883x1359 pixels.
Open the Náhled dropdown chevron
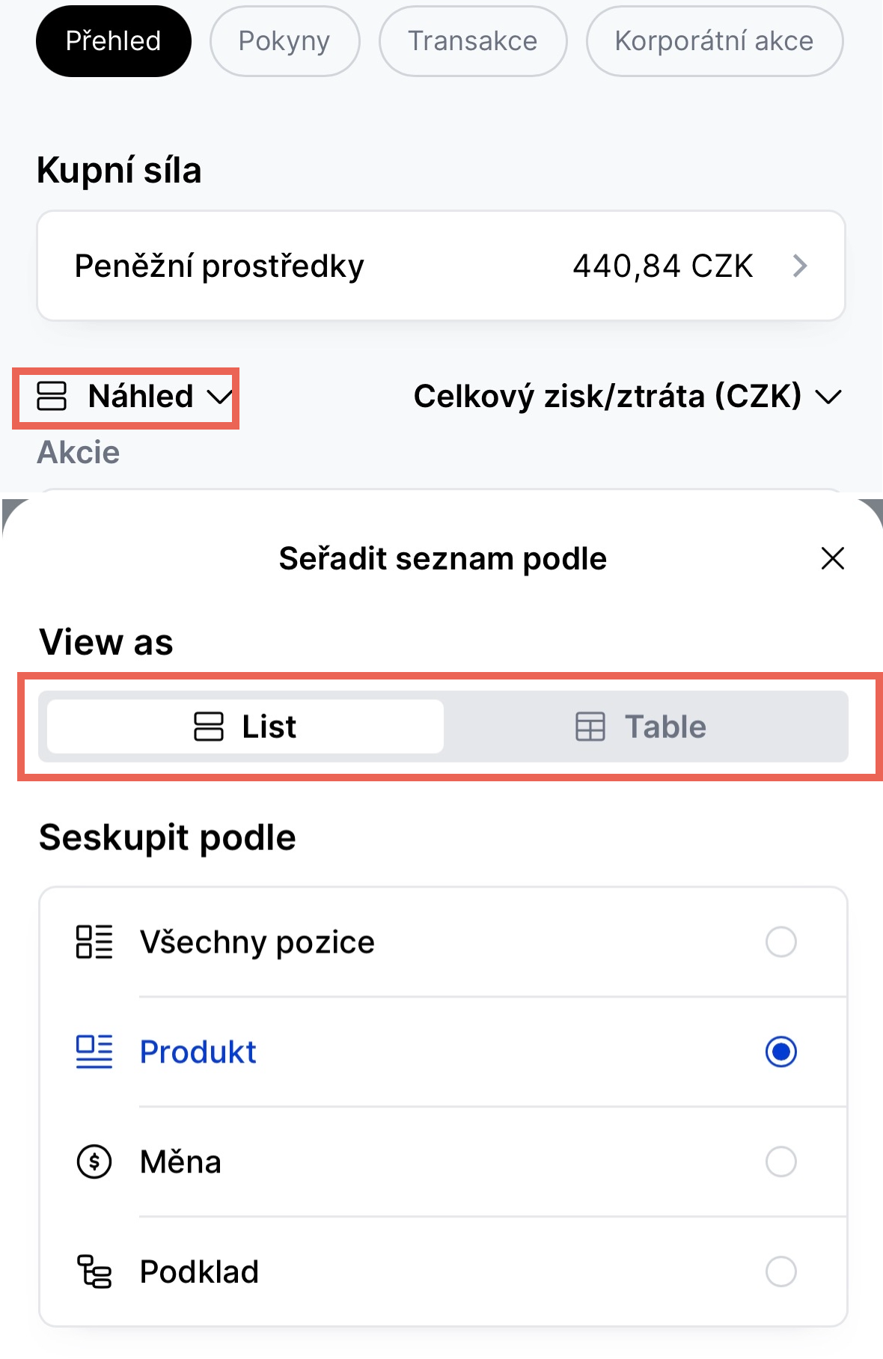point(219,397)
